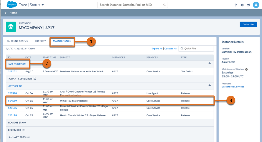Click the Salesforce cloud logo

11,5
